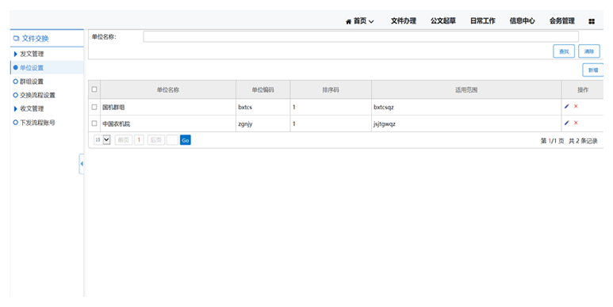This screenshot has height=307, width=613.
Task: Collapse the sidebar with the arrow handle
Action: (82, 164)
